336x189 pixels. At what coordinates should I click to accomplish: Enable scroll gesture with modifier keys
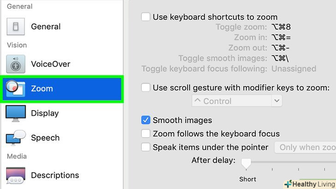pos(146,88)
